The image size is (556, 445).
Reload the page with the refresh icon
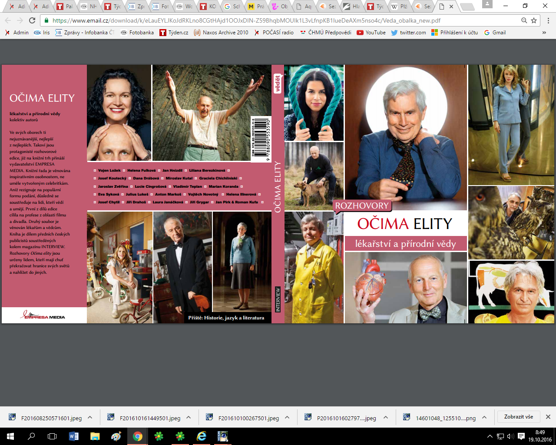(32, 20)
